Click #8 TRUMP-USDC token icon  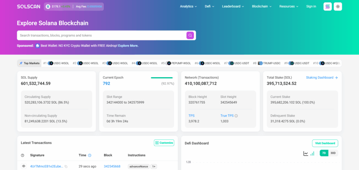point(260,63)
